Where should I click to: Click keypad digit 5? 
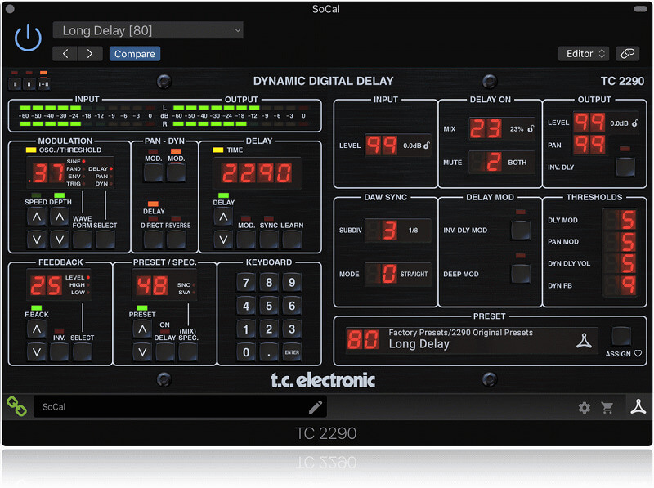pos(269,307)
